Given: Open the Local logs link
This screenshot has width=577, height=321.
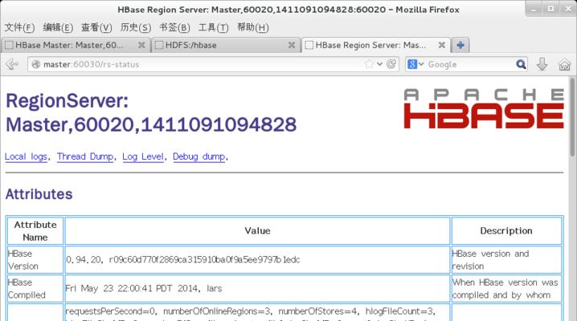Looking at the screenshot, I should 27,156.
